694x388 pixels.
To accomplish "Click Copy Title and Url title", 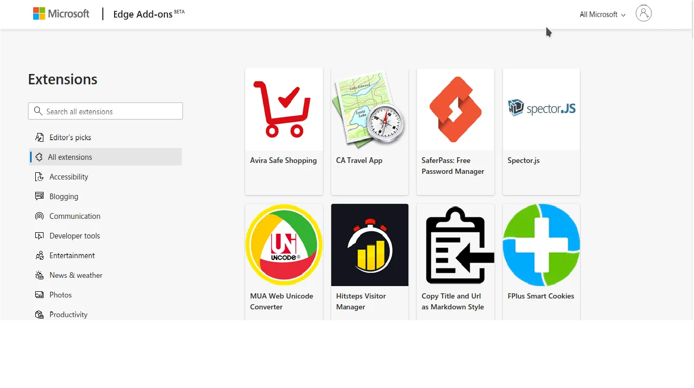I will (452, 302).
